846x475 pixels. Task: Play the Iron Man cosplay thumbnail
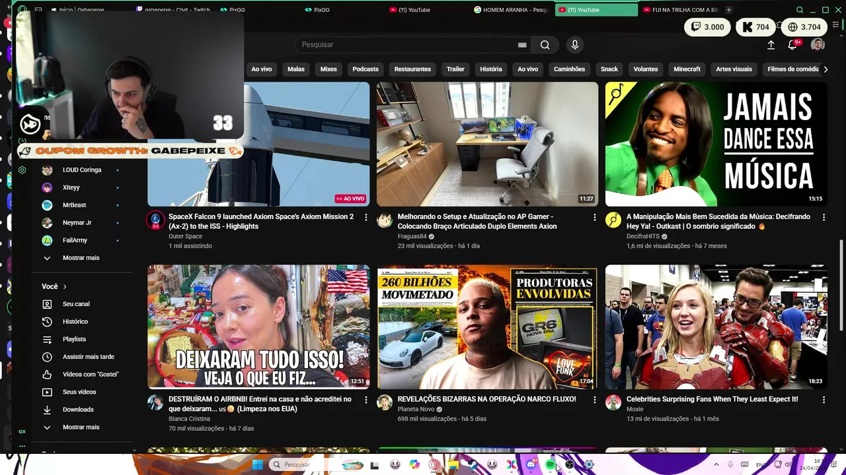716,327
